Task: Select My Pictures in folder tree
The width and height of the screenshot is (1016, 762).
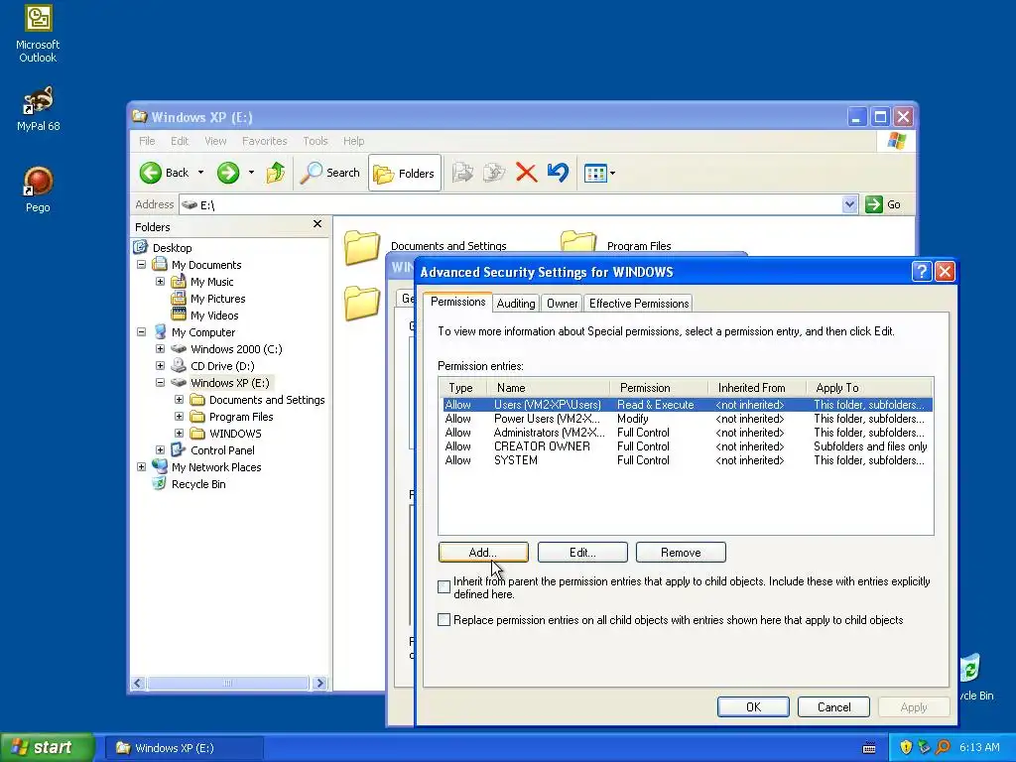Action: click(x=217, y=299)
